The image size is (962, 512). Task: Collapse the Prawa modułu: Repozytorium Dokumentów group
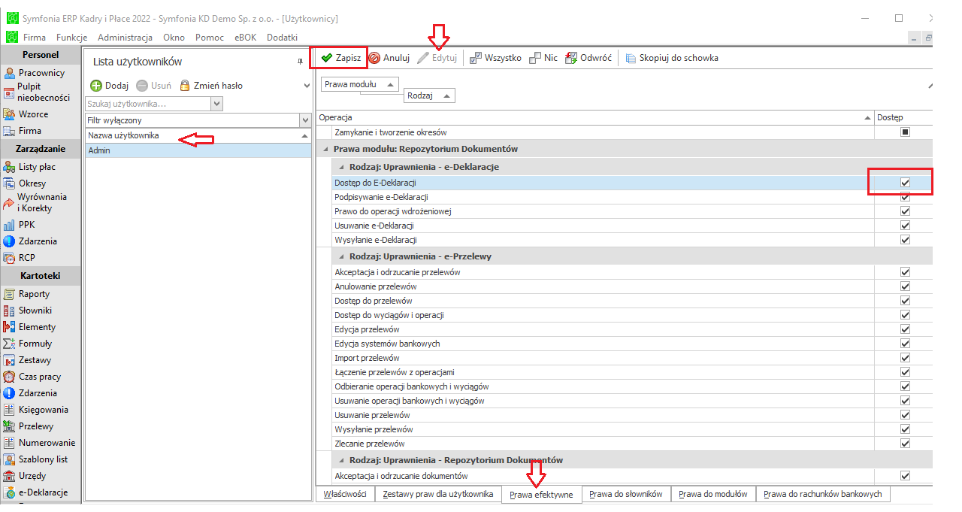(325, 149)
